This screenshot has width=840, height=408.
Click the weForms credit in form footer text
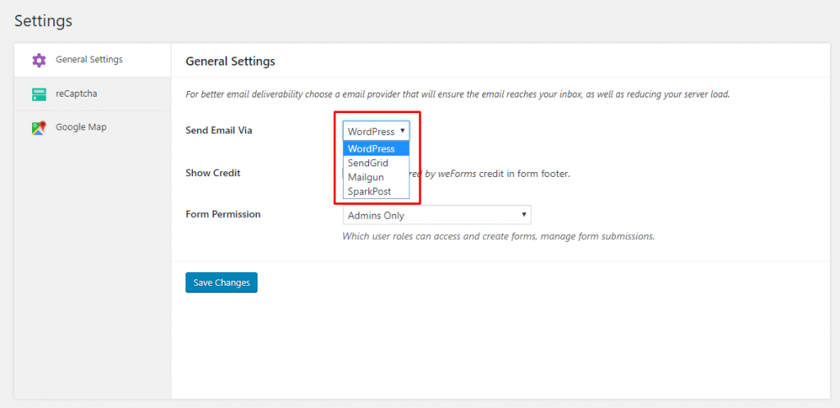[492, 174]
